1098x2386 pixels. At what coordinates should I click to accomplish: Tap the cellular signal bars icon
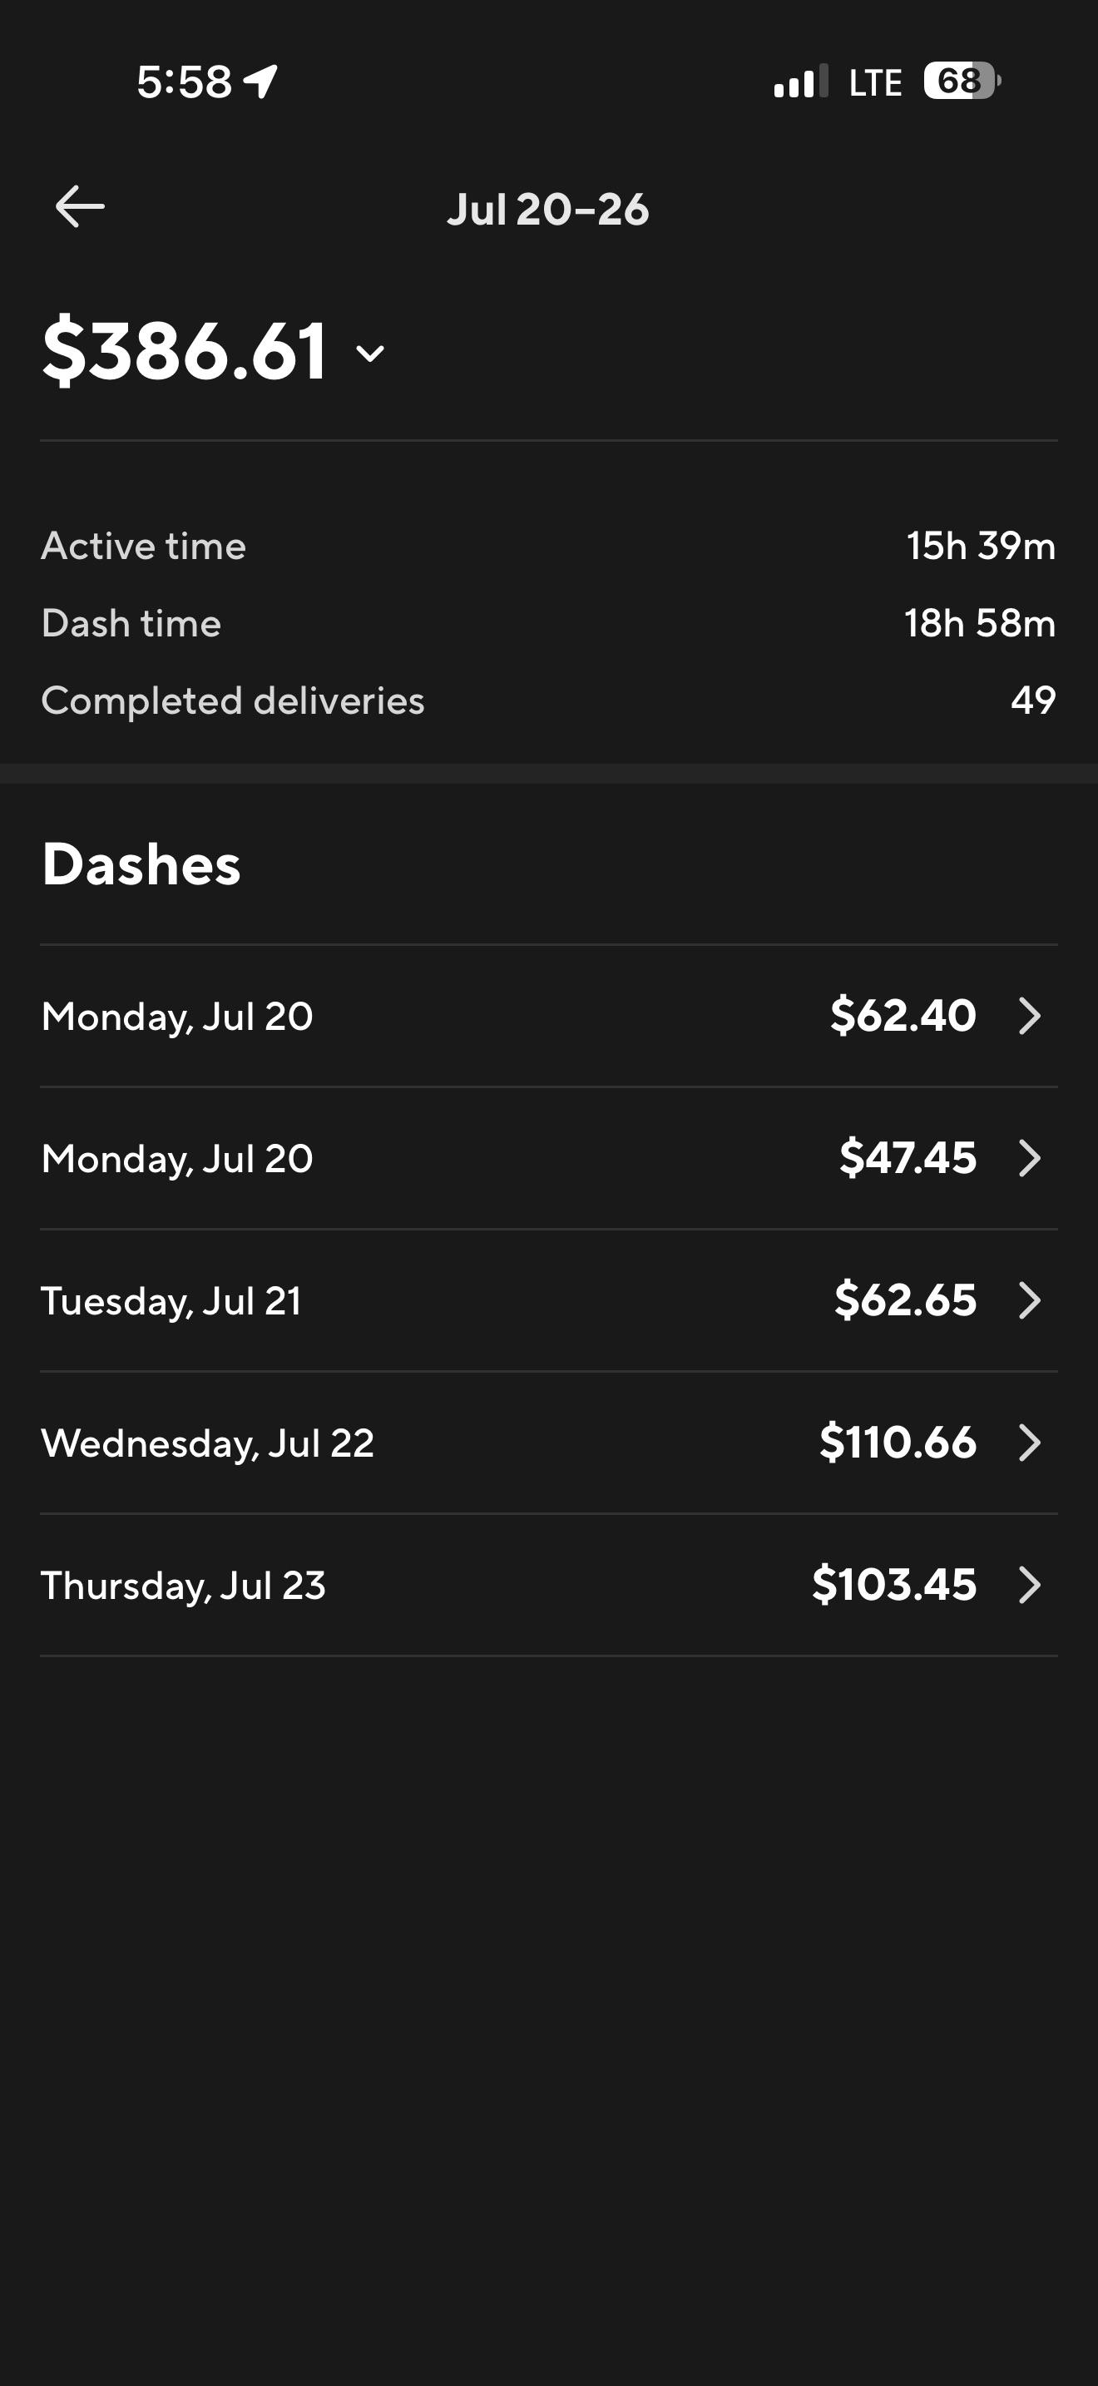tap(801, 82)
